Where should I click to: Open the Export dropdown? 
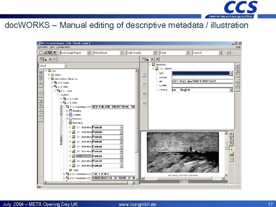[x=187, y=53]
